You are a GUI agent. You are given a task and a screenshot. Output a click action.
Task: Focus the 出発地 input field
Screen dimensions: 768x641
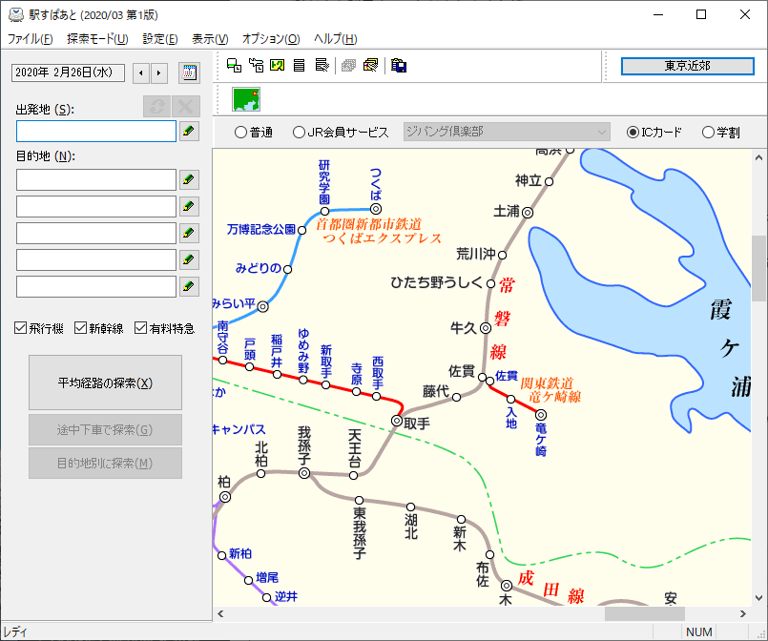pos(96,132)
